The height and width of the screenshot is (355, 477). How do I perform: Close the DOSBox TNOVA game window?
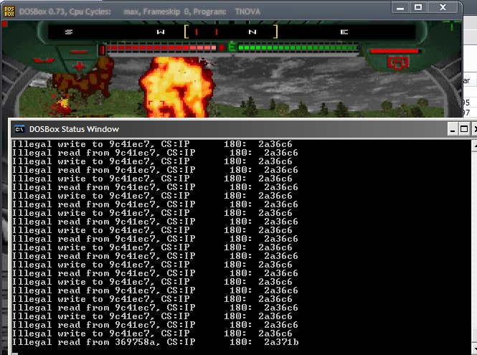pyautogui.click(x=443, y=8)
